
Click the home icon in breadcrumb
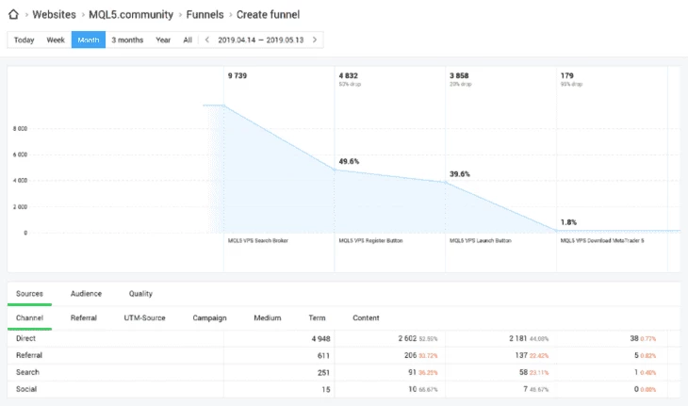pyautogui.click(x=13, y=14)
